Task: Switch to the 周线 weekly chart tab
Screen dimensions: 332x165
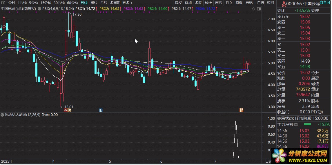Action: (x=94, y=3)
